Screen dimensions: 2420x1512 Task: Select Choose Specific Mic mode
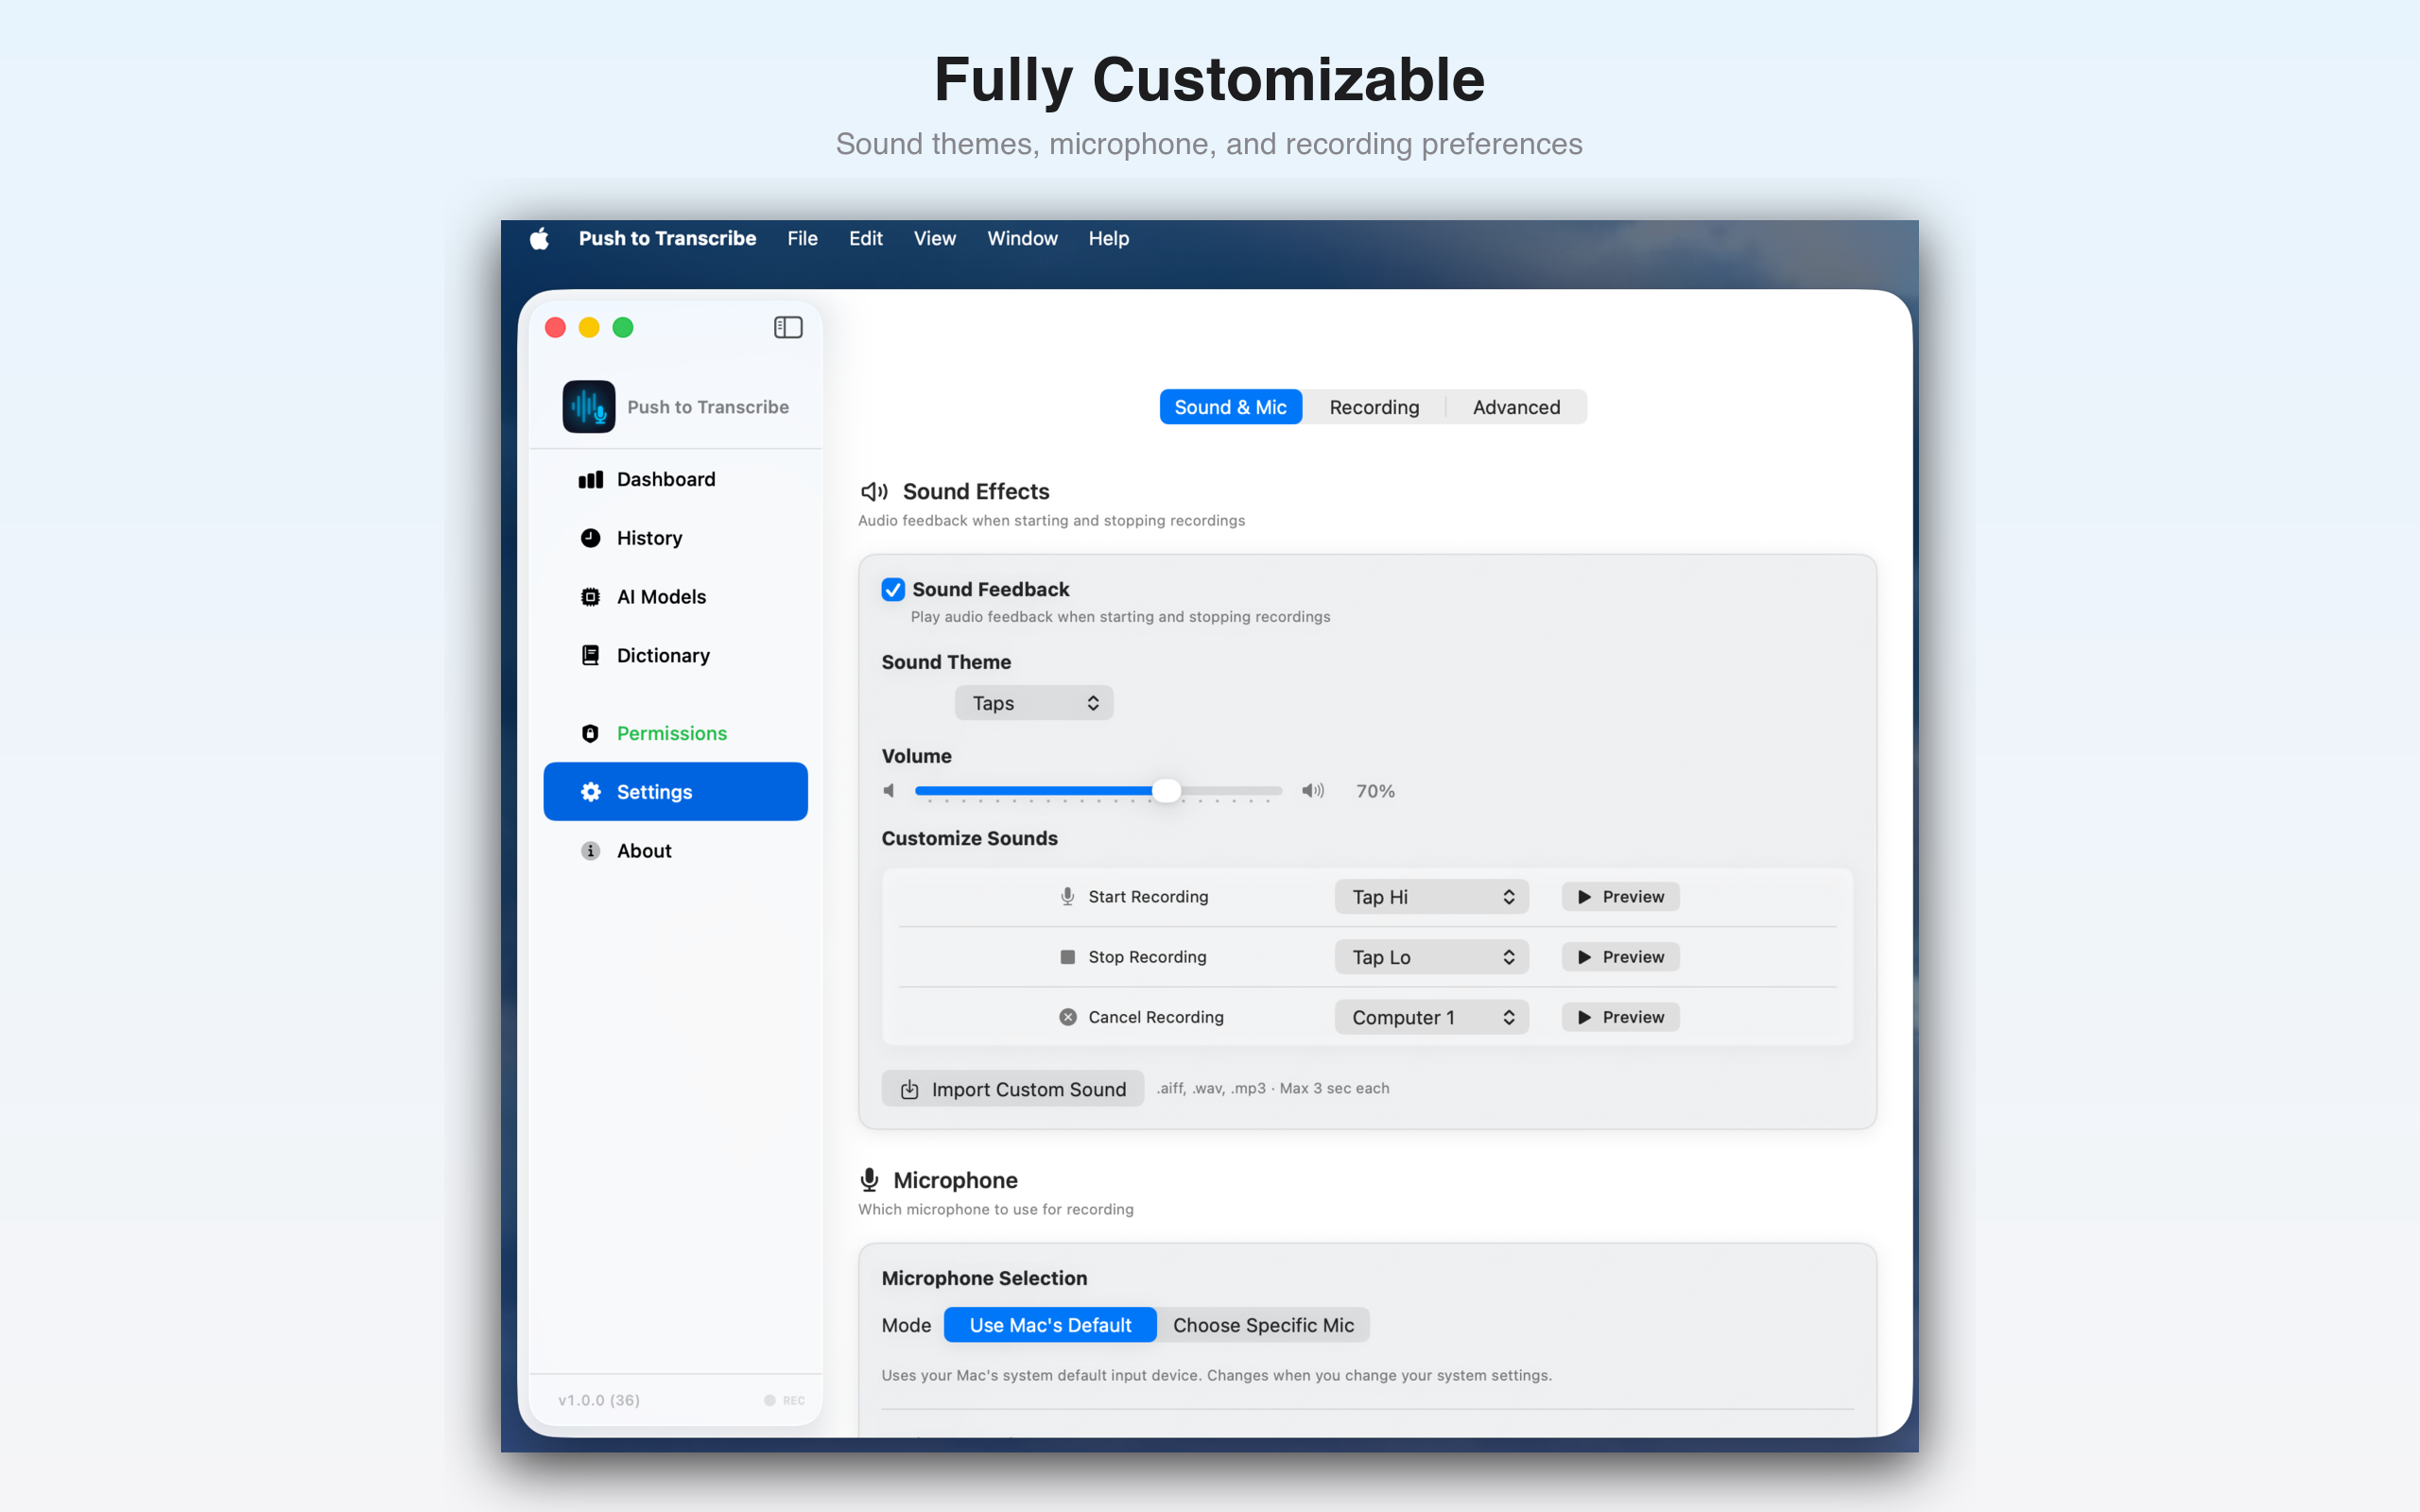pos(1264,1324)
